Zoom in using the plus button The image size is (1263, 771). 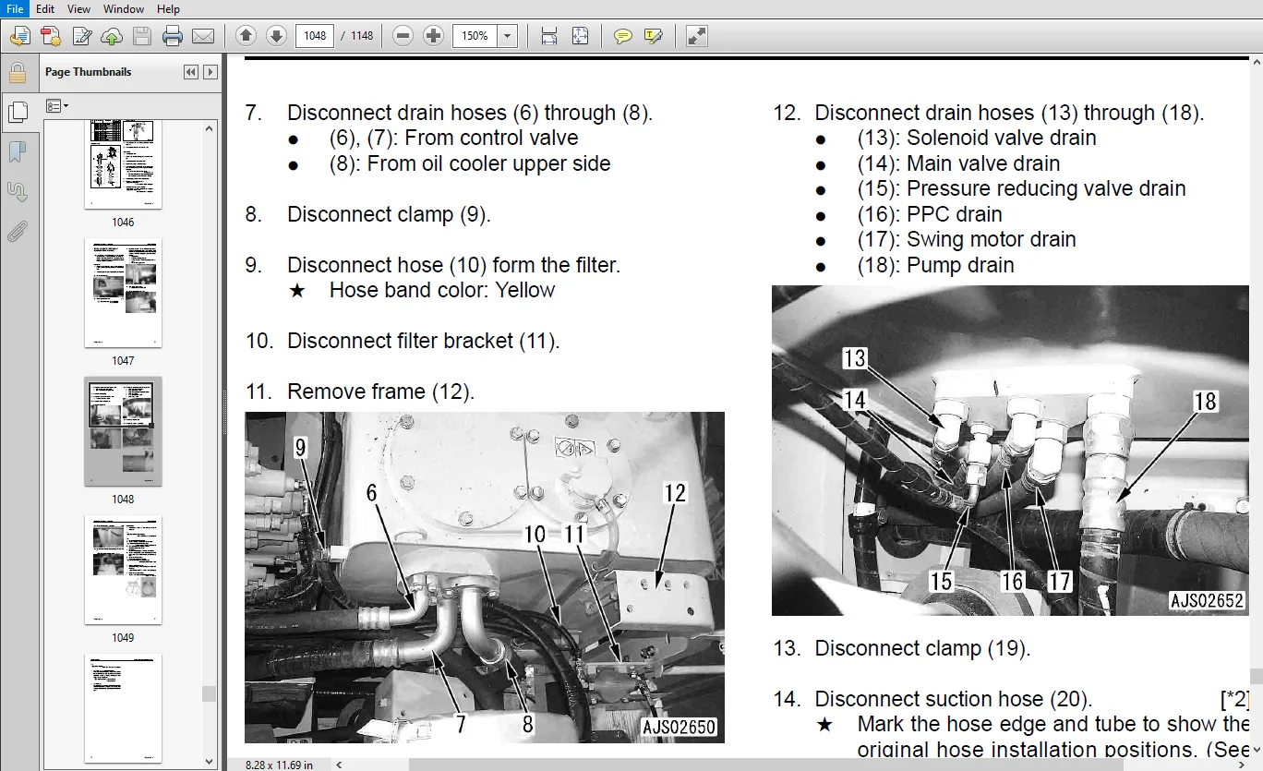(433, 36)
